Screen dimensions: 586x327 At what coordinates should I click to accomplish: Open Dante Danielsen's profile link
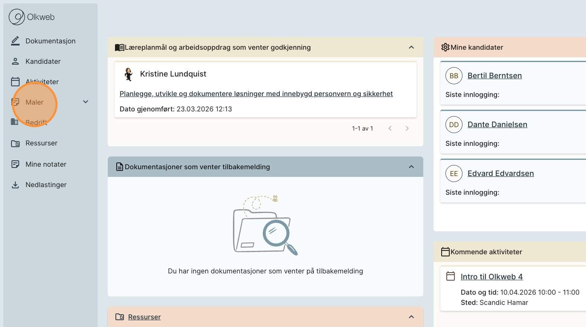(x=497, y=125)
